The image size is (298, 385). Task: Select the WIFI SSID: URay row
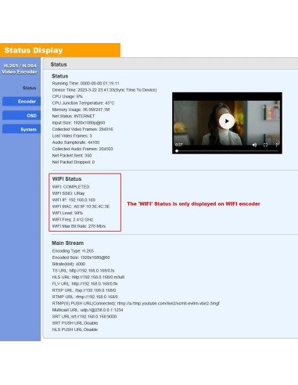point(68,193)
